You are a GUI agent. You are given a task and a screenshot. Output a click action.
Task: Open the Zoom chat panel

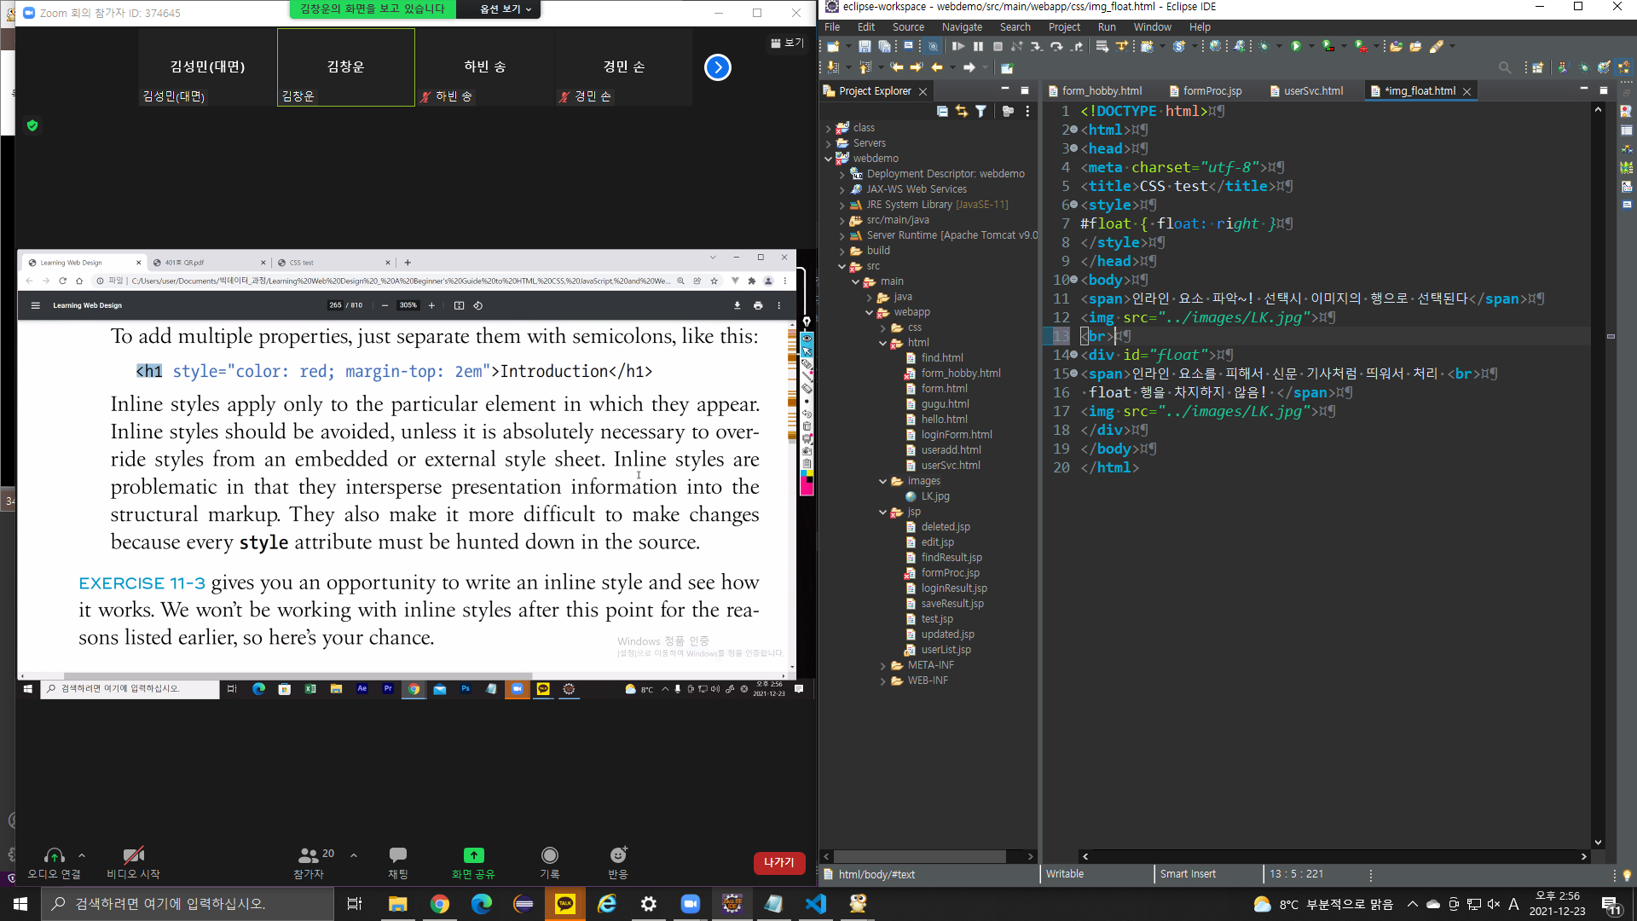coord(397,860)
